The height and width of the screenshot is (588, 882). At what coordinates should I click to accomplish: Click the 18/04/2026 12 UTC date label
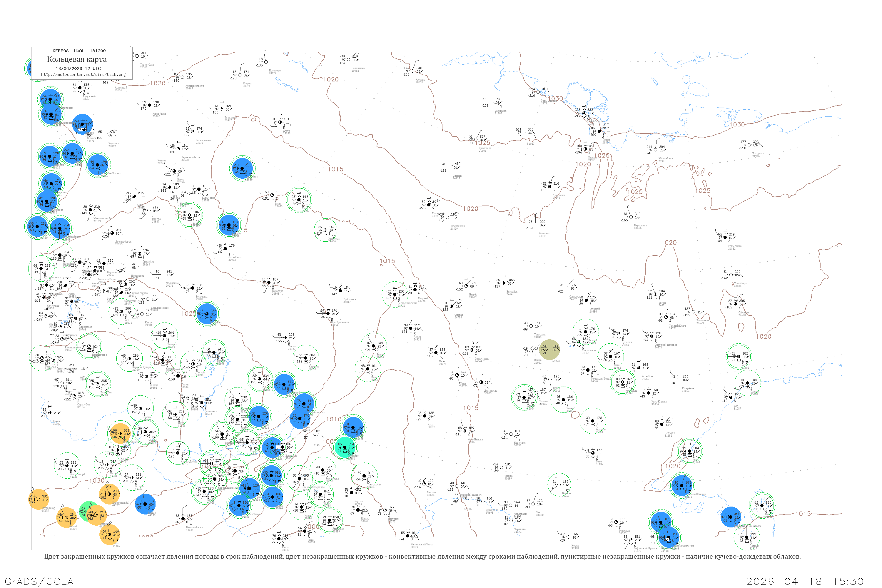tap(78, 69)
